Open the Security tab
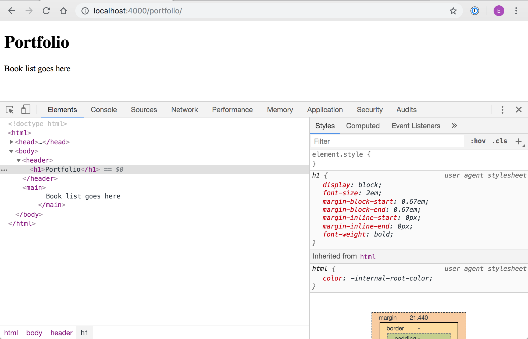 coord(370,110)
